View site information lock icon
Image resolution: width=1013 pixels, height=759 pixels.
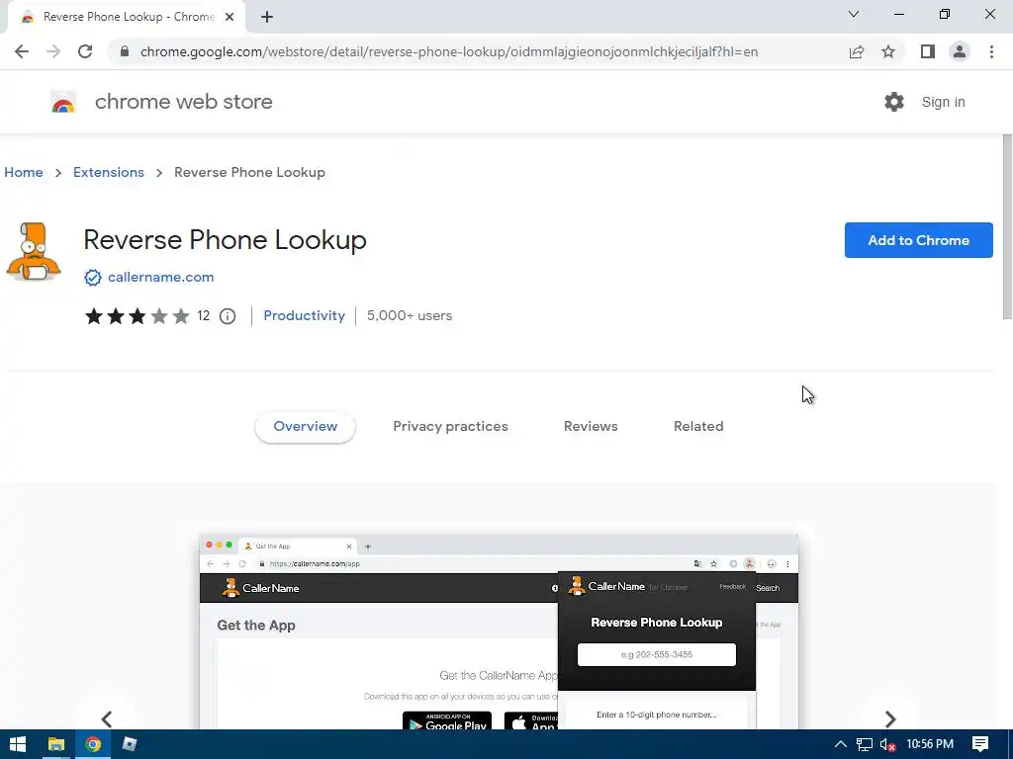(125, 51)
